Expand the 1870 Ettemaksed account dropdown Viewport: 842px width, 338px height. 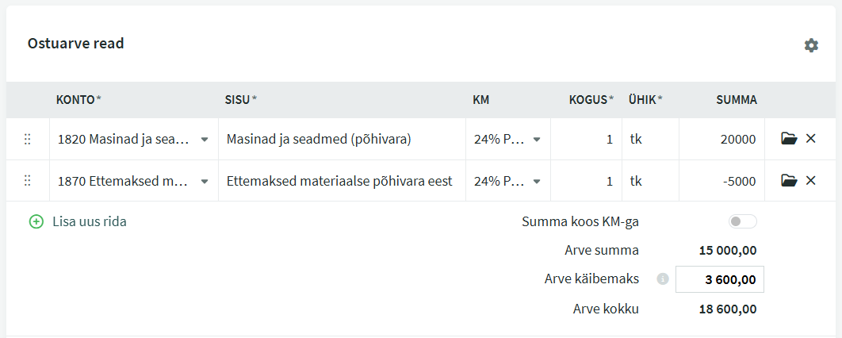point(205,182)
